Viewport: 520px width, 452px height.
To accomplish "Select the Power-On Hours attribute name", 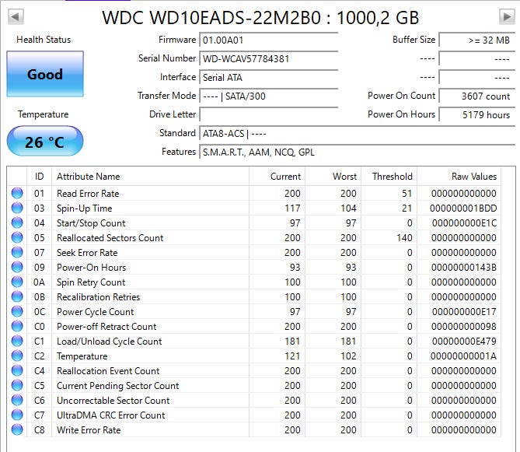I will point(91,267).
